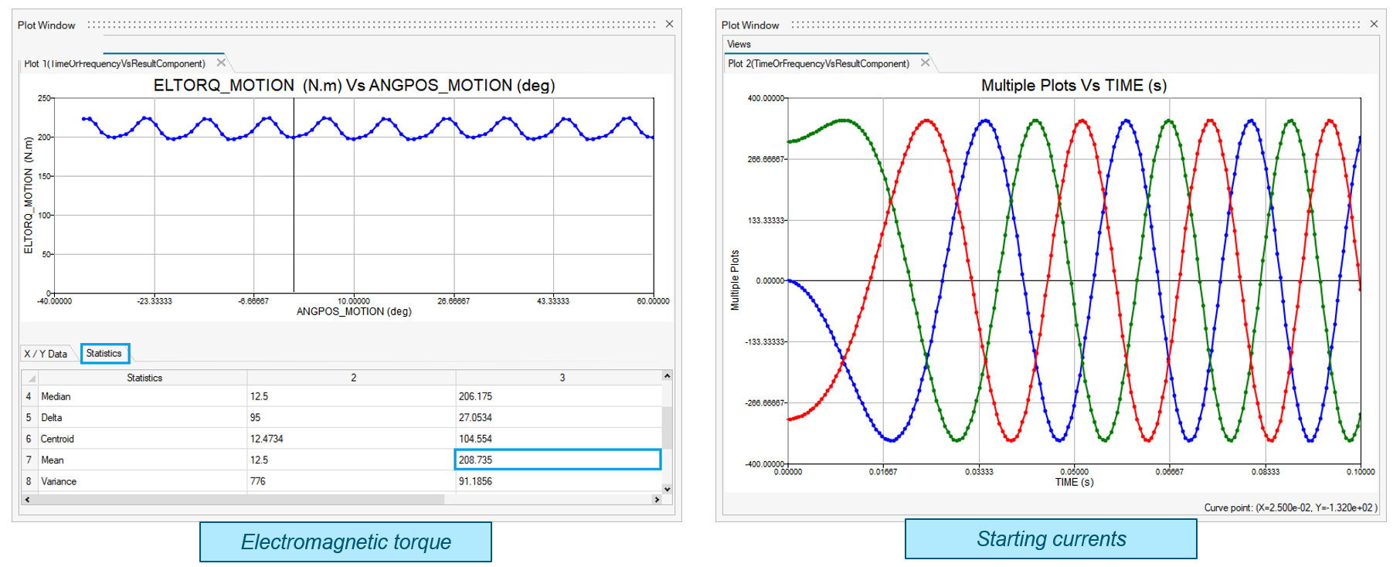Viewport: 1400px width, 567px height.
Task: Click the "Curve point" readout in Plot 2
Action: coord(1290,508)
